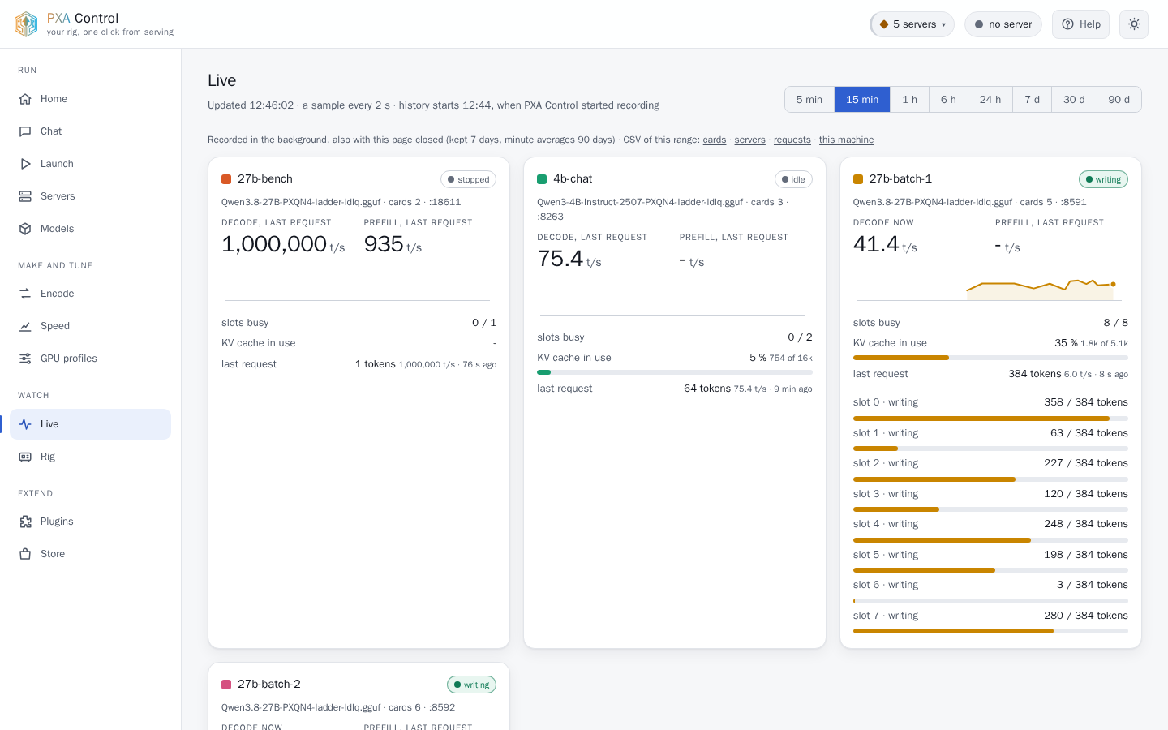Switch history range to 1 h
Image resolution: width=1168 pixels, height=730 pixels.
tap(910, 100)
